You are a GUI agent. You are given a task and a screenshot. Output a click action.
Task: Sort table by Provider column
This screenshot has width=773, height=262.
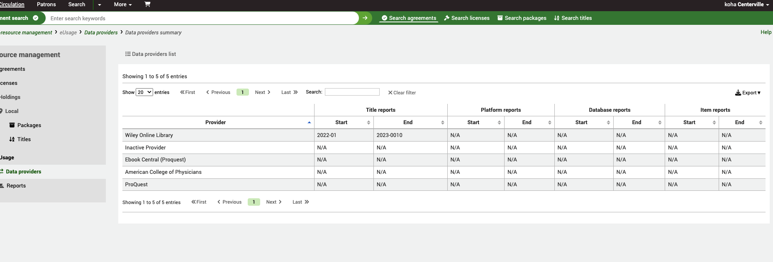coord(216,123)
